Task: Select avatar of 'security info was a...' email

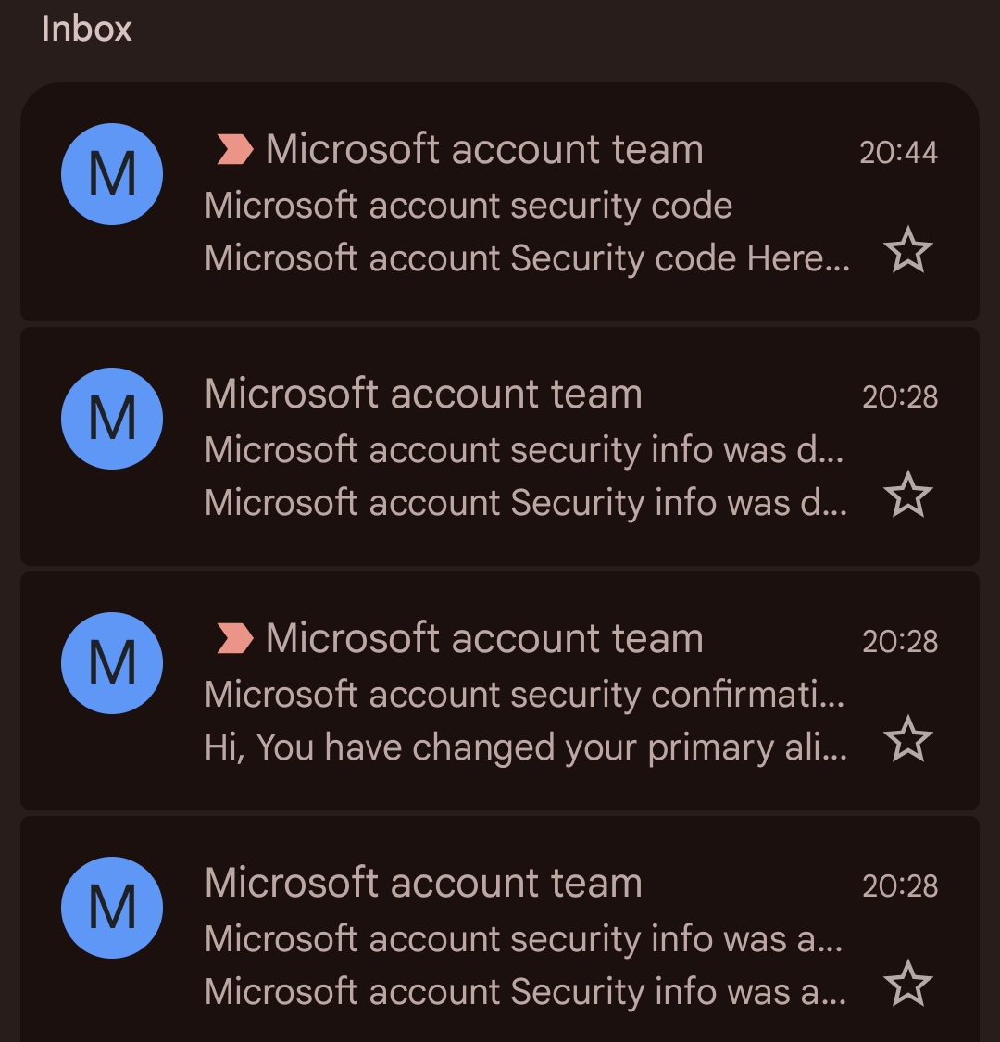Action: (x=112, y=908)
